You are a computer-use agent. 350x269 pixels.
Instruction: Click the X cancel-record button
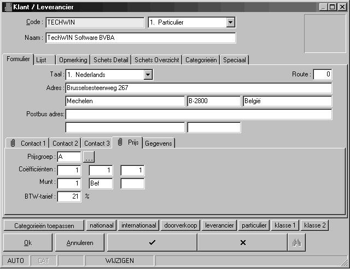pos(243,242)
